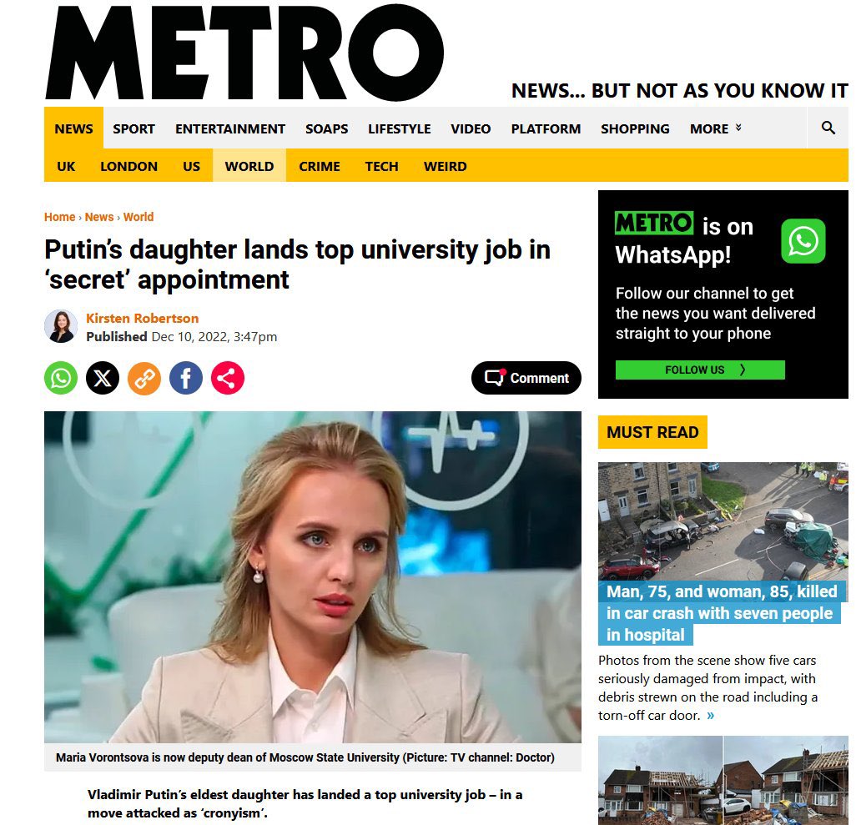Click the green Follow Us button

click(700, 370)
